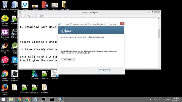The image size is (182, 102).
Task: Click the Notepad line starting "1. Download Java"
Action: 38,27
